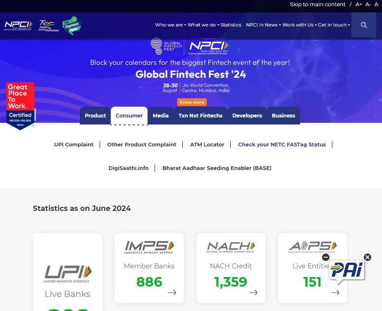Screen dimensions: 382x311
Task: Select the Consumer tab
Action: click(x=129, y=115)
